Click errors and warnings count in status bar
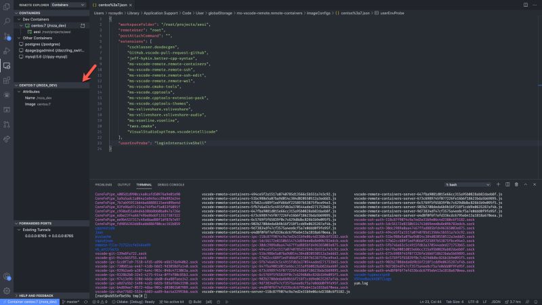 tap(100, 302)
